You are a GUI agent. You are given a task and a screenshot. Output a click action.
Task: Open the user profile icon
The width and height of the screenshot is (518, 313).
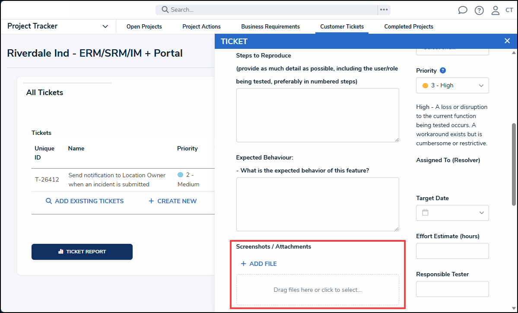pos(496,10)
